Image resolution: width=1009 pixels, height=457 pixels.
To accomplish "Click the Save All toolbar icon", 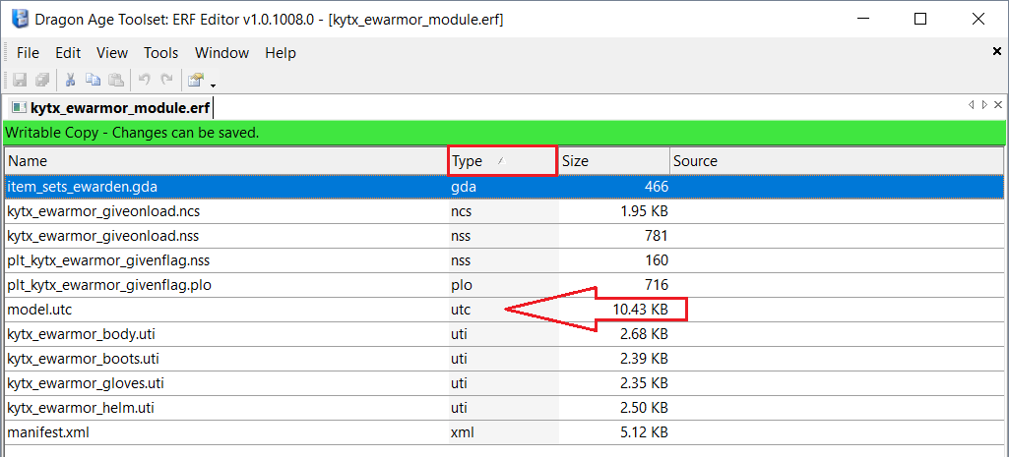I will coord(42,80).
